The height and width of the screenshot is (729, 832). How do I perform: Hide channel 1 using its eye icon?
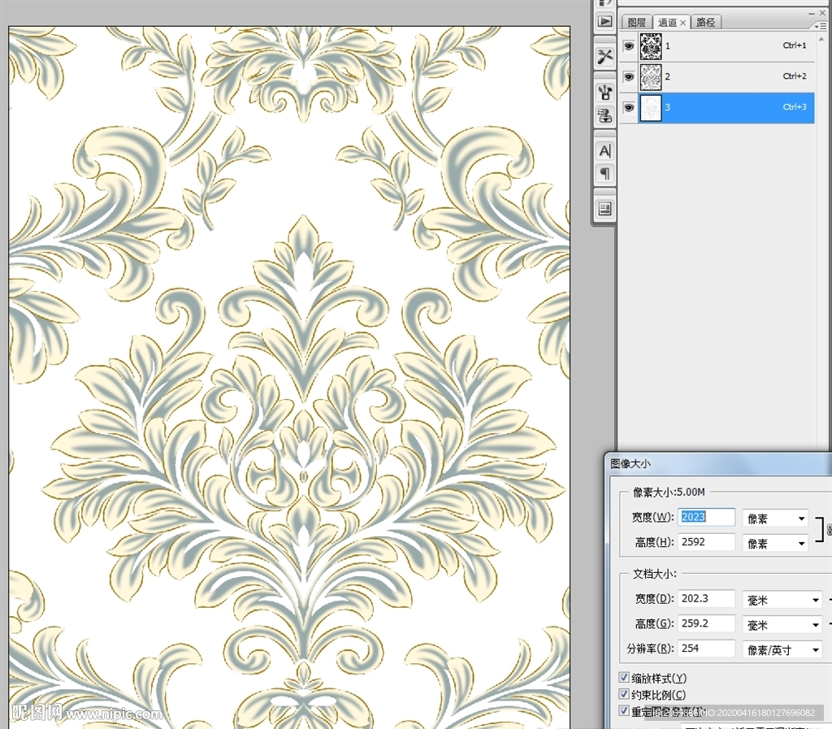629,46
